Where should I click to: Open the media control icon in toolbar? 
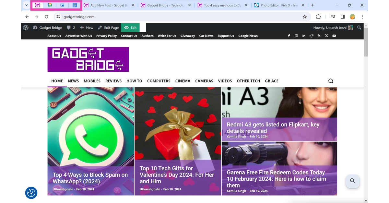tap(333, 17)
